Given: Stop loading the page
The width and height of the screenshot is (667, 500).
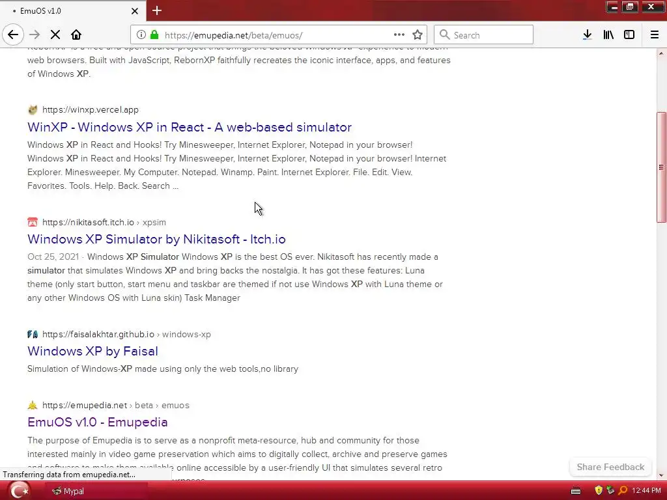Looking at the screenshot, I should [x=55, y=35].
